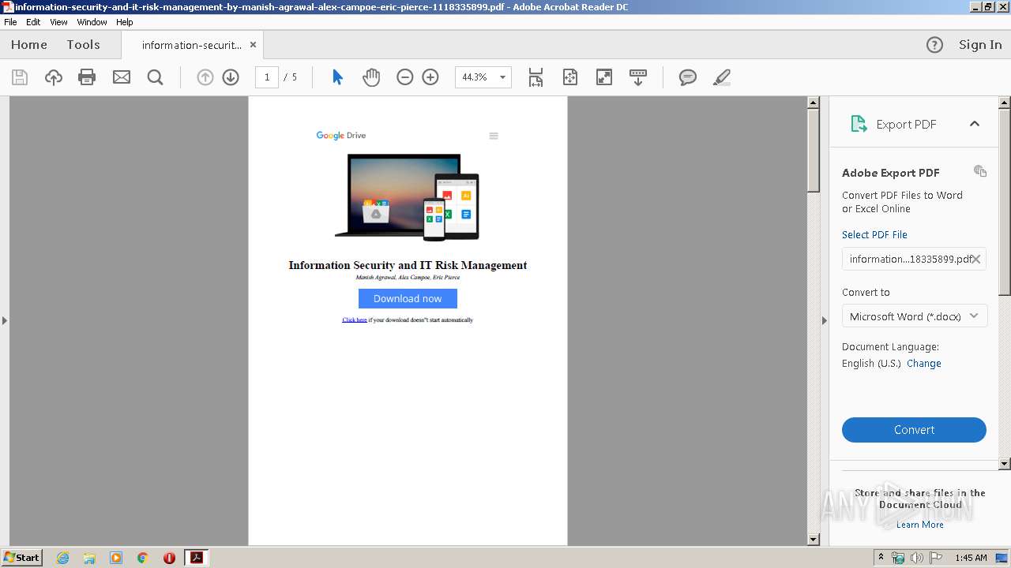Collapse the right tools pane arrow

point(825,320)
